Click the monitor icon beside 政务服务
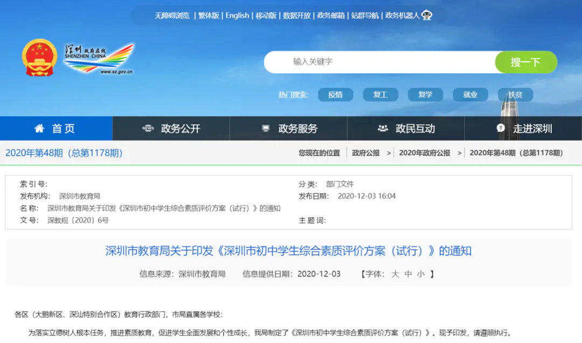Screen dimensions: 582x343 [x=265, y=128]
